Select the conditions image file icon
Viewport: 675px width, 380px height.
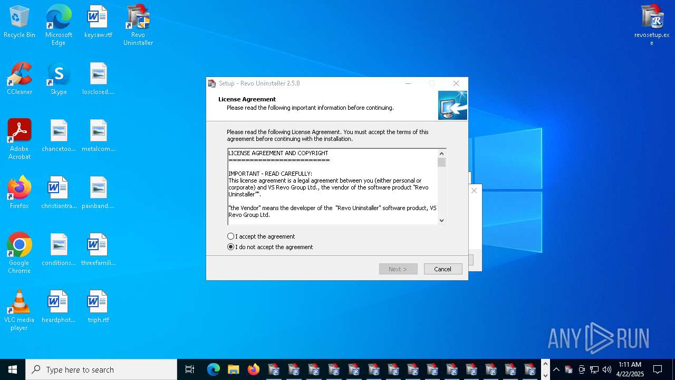[x=59, y=250]
